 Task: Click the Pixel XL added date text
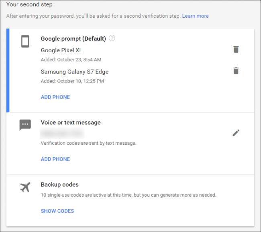pyautogui.click(x=71, y=60)
